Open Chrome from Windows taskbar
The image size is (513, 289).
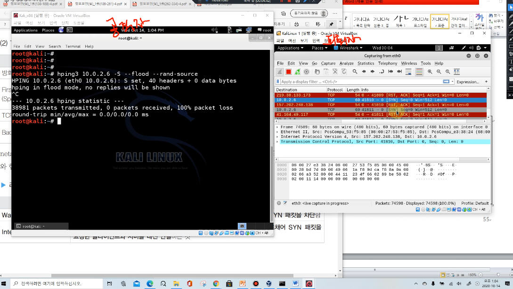216,283
